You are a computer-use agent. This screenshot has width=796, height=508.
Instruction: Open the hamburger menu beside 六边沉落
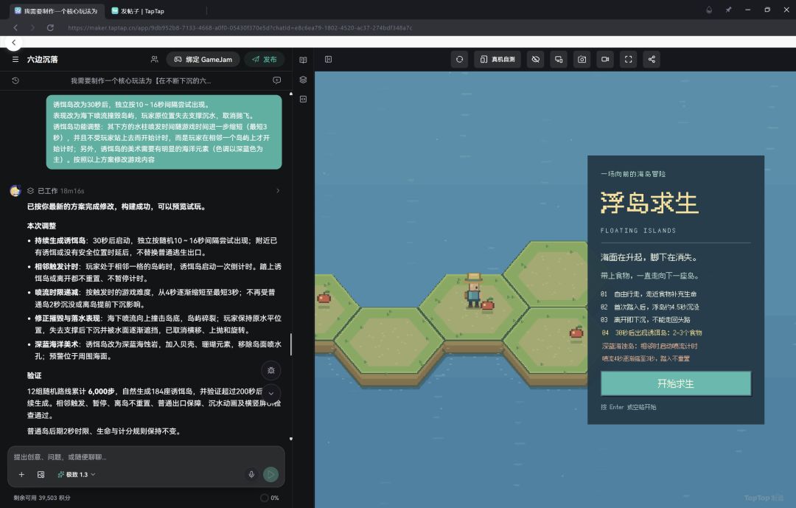click(x=15, y=60)
